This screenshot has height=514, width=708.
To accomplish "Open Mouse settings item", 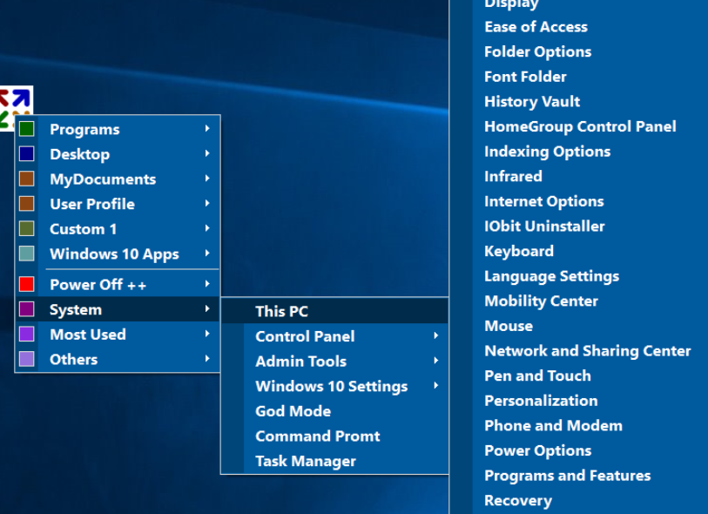I will pyautogui.click(x=509, y=326).
